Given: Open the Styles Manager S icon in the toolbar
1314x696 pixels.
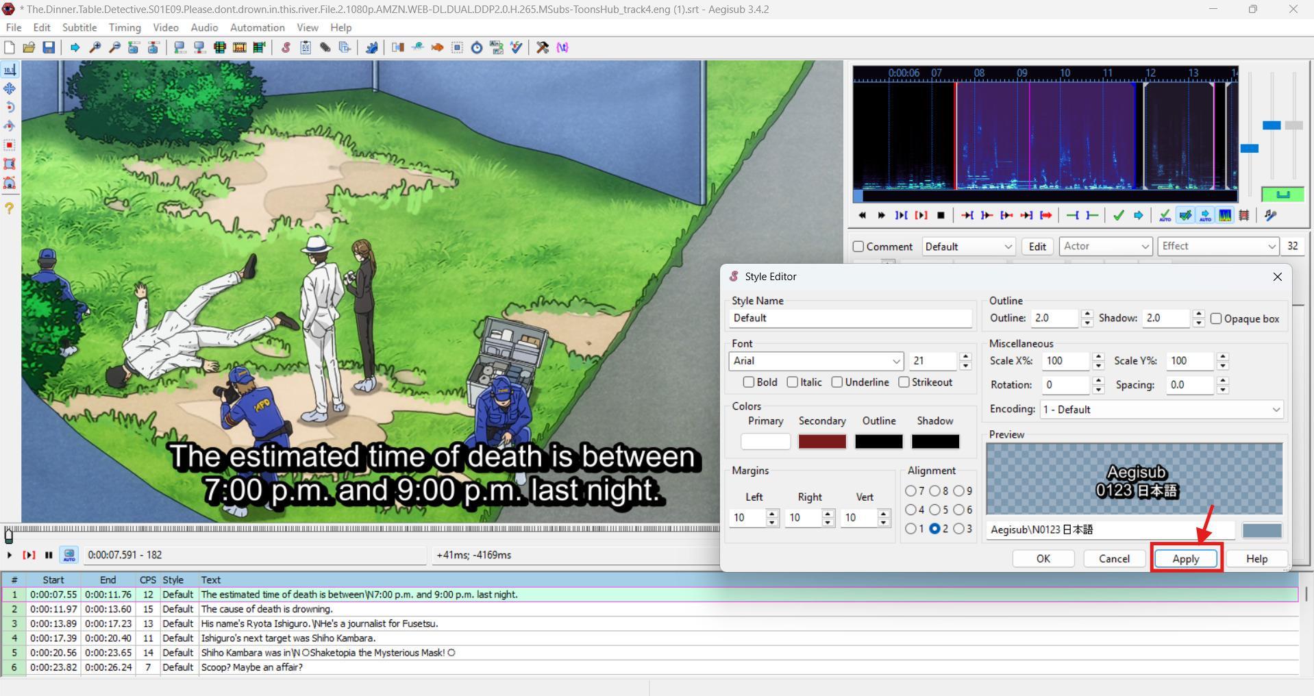Looking at the screenshot, I should coord(286,47).
